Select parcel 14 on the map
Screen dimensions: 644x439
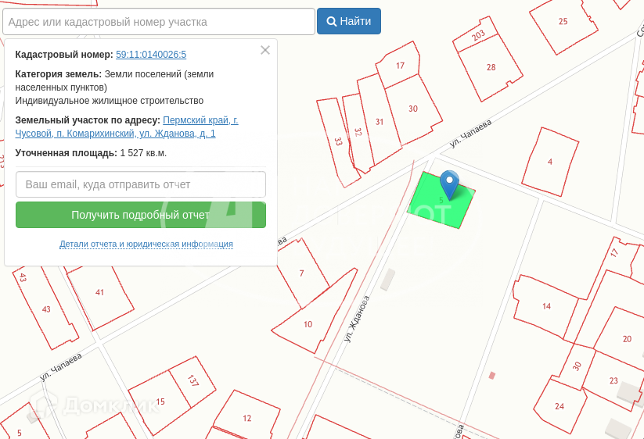pos(546,306)
